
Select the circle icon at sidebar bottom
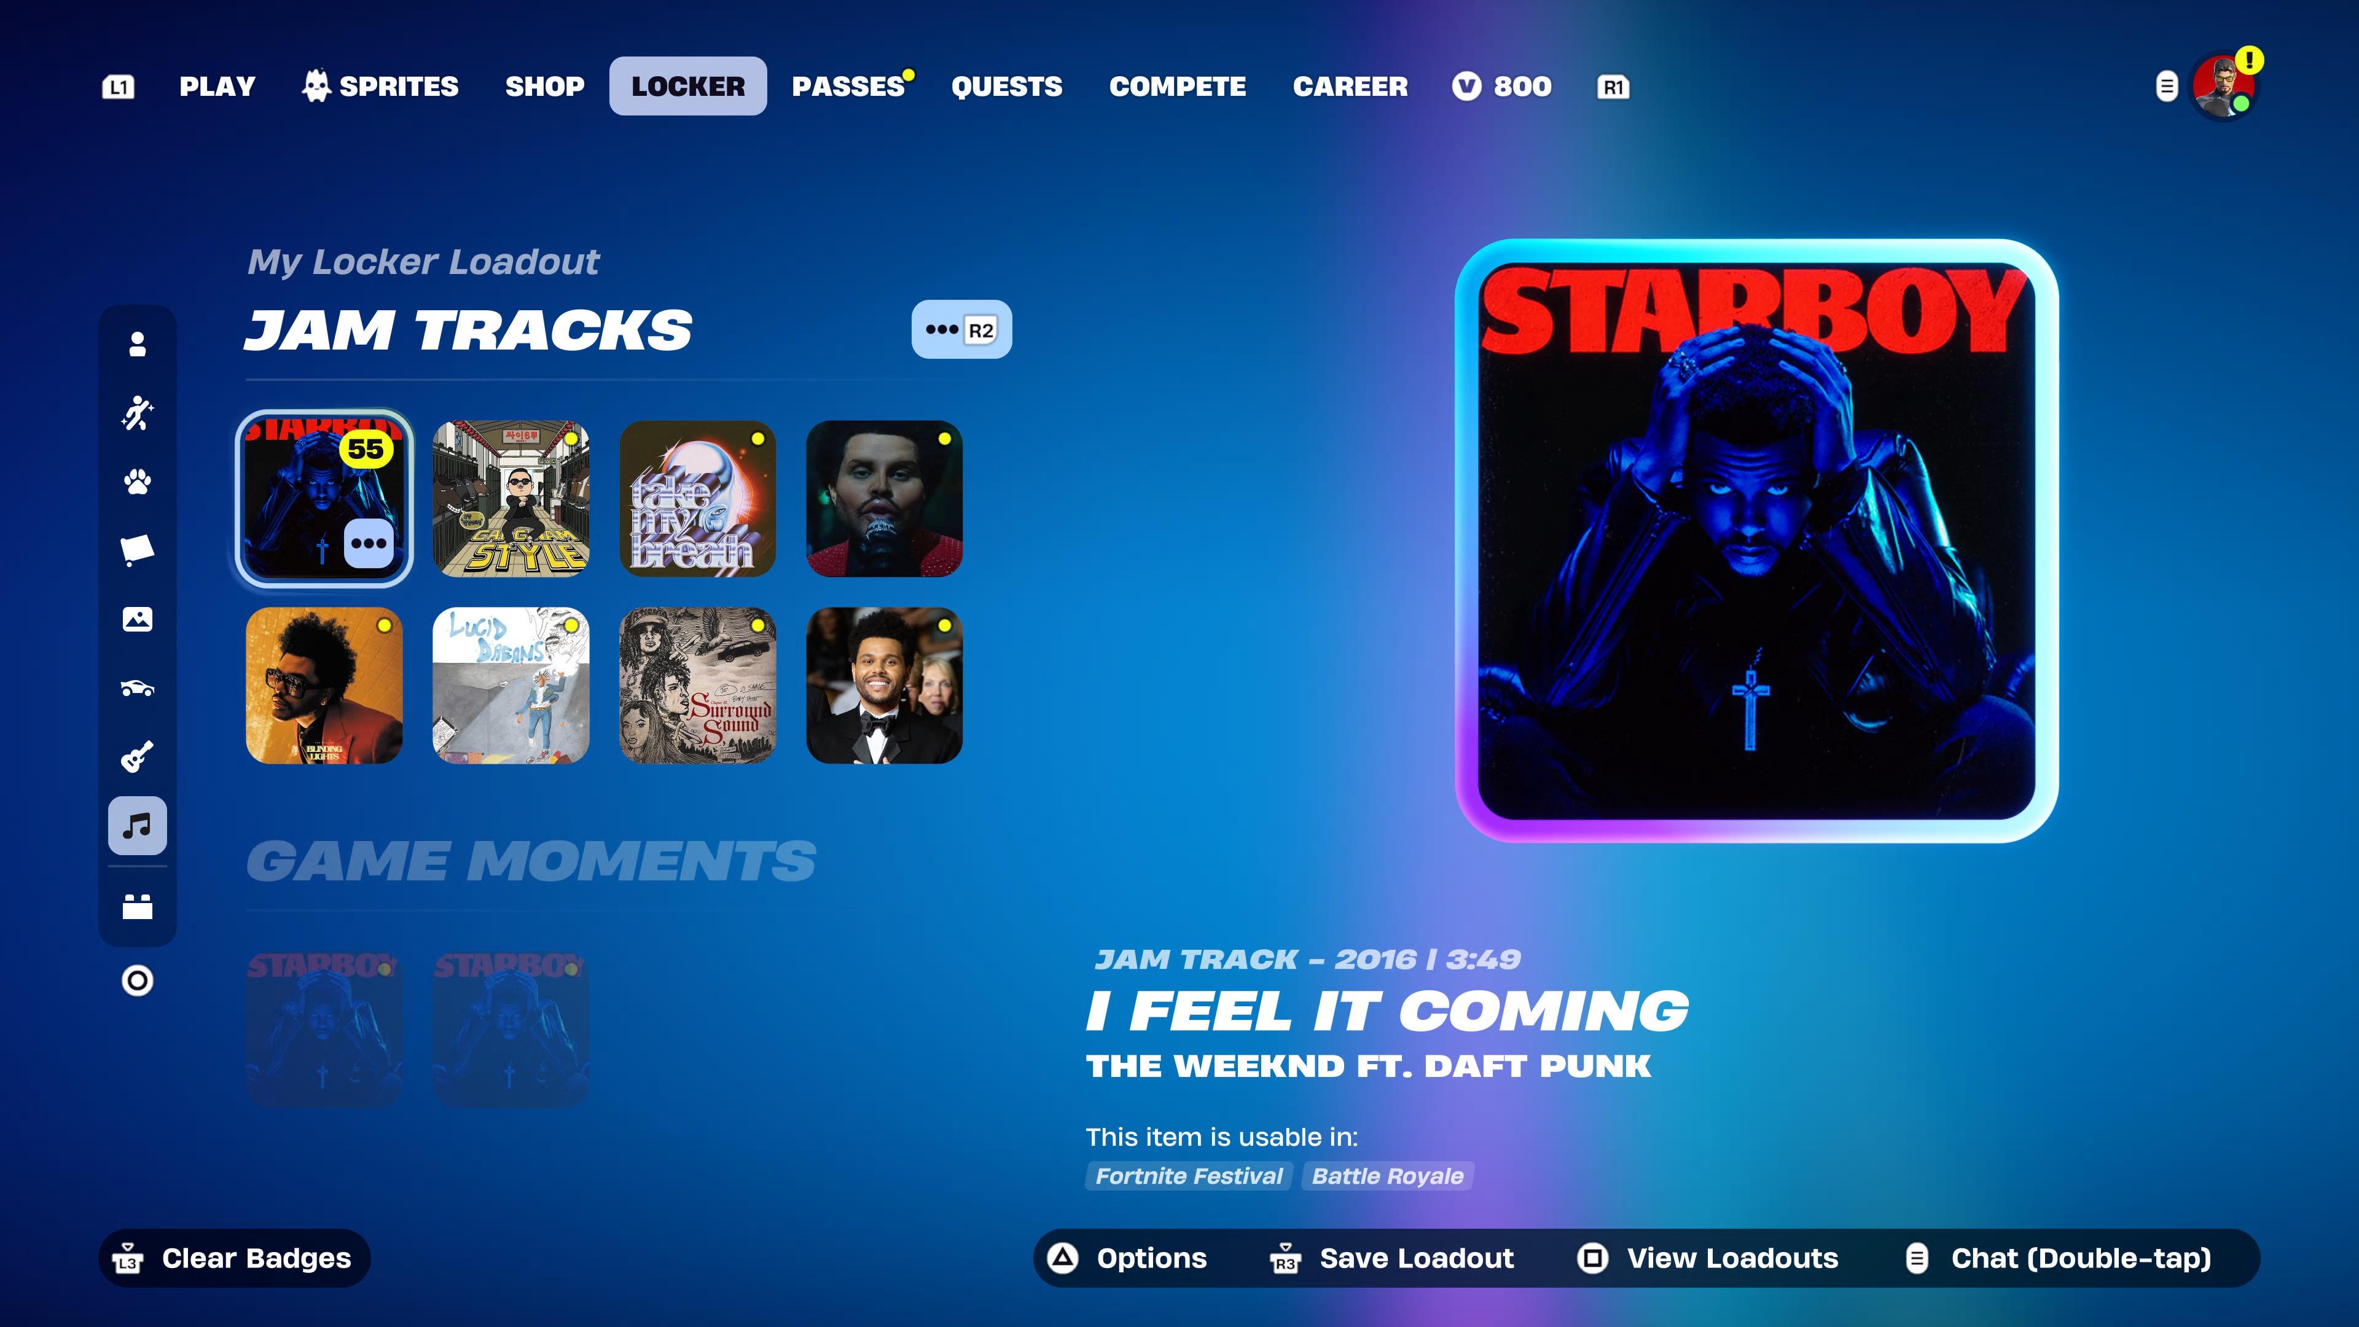(x=138, y=981)
